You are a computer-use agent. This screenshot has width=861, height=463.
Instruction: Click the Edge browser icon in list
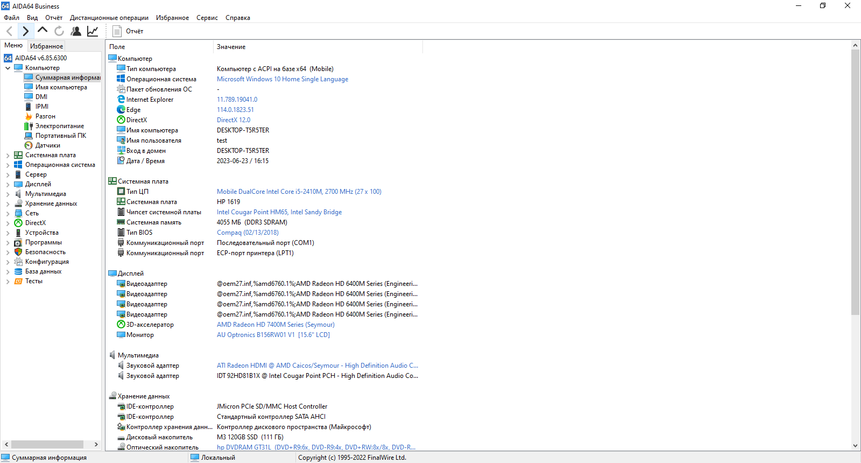(121, 109)
